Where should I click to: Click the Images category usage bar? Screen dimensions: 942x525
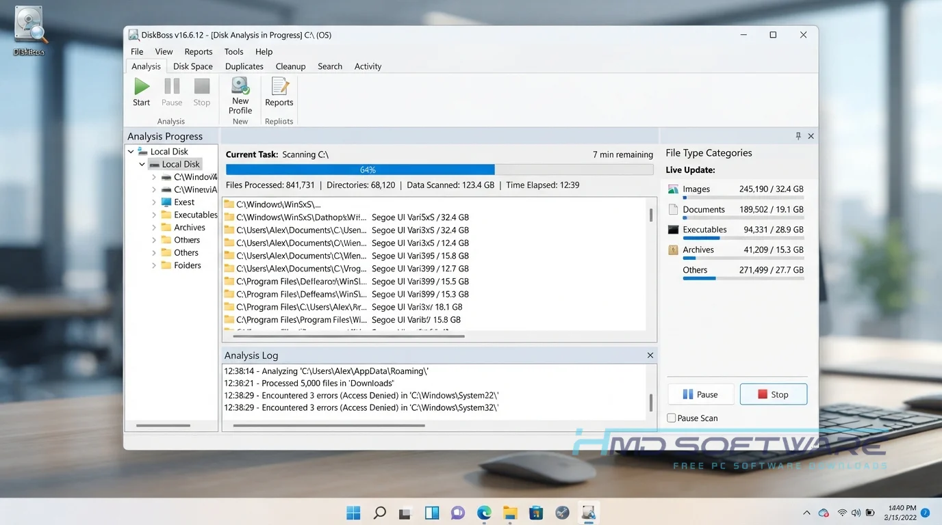click(743, 198)
